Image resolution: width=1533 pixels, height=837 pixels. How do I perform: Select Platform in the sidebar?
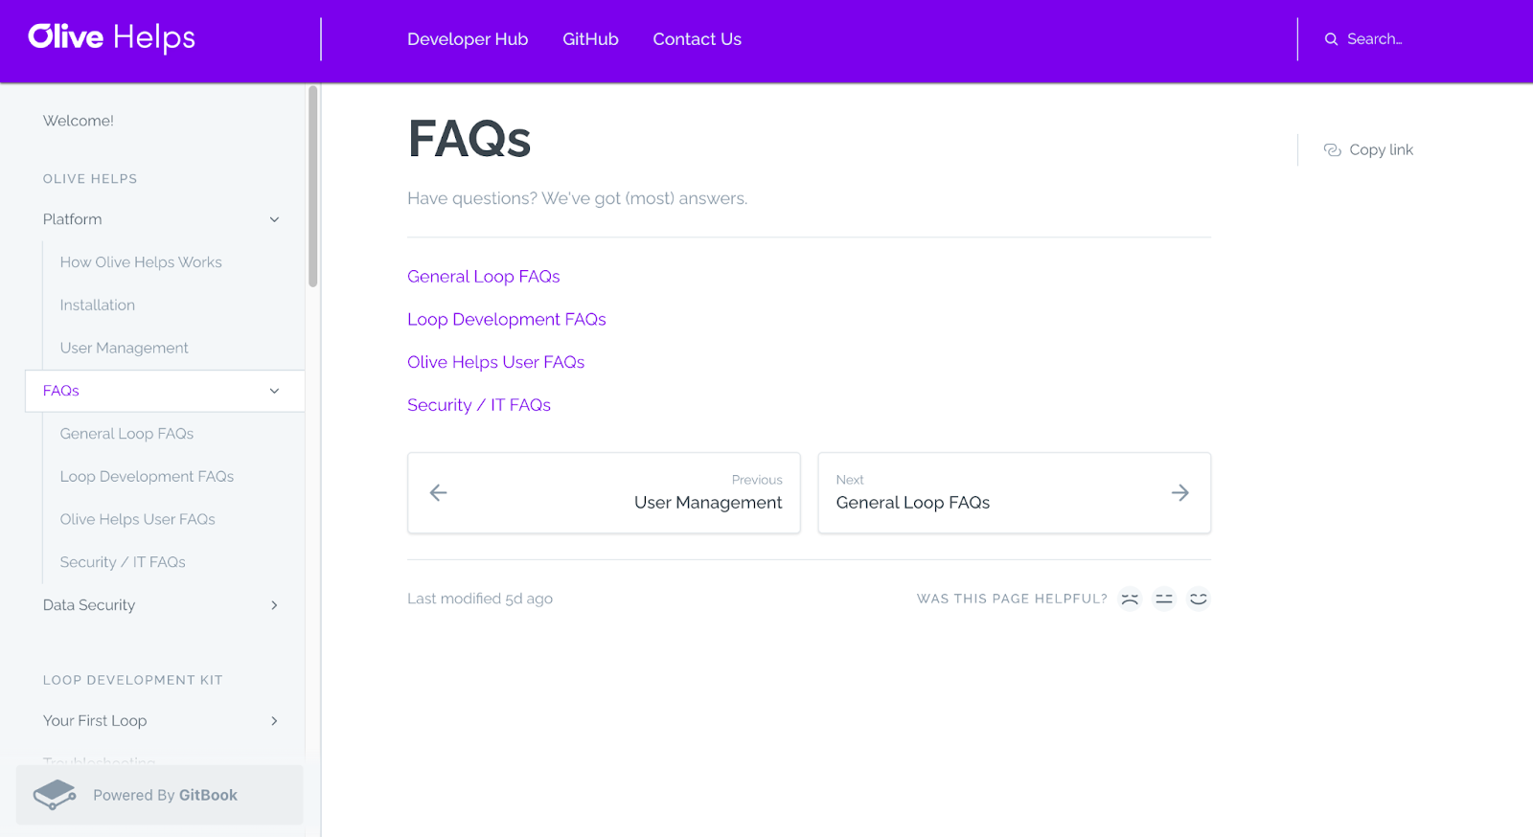[72, 219]
